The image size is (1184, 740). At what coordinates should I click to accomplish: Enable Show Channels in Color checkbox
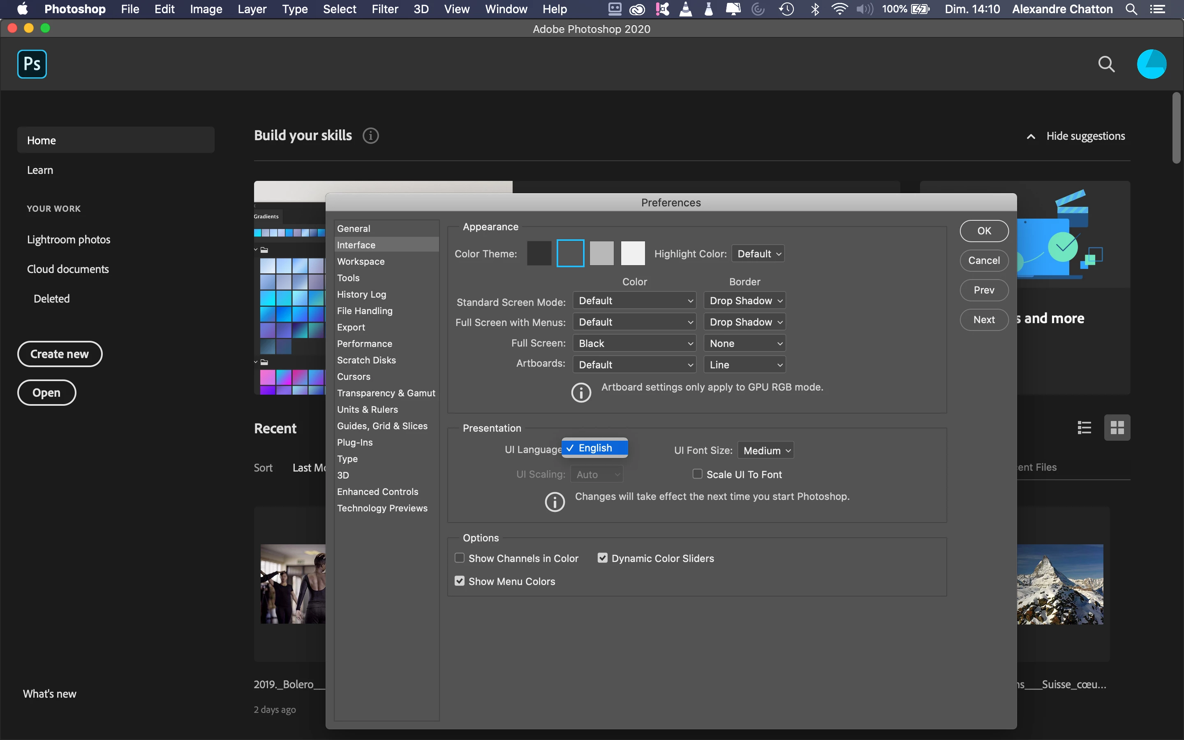coord(459,558)
